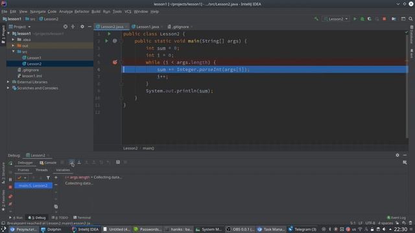The image size is (415, 233).
Task: Open Project Structure icon in top toolbar
Action: (394, 19)
